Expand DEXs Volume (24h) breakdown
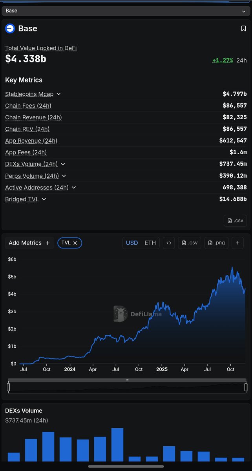The height and width of the screenshot is (471, 252). pos(63,164)
